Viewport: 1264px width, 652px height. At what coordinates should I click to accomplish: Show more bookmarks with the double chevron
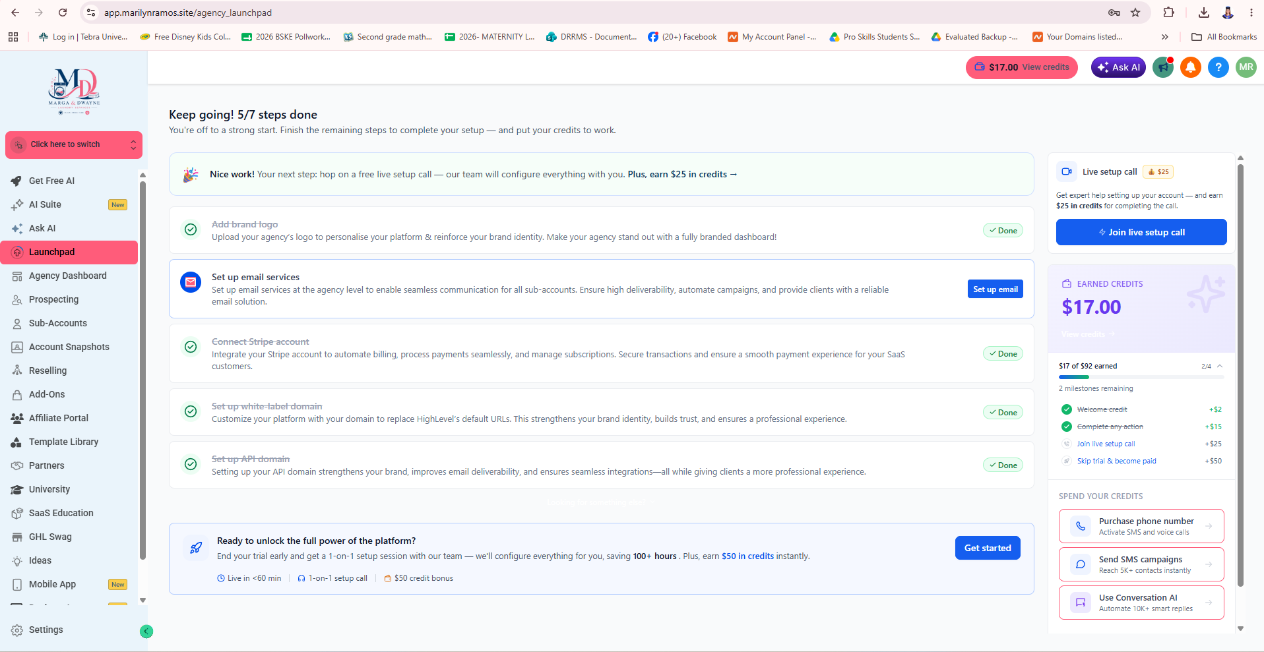(x=1165, y=37)
